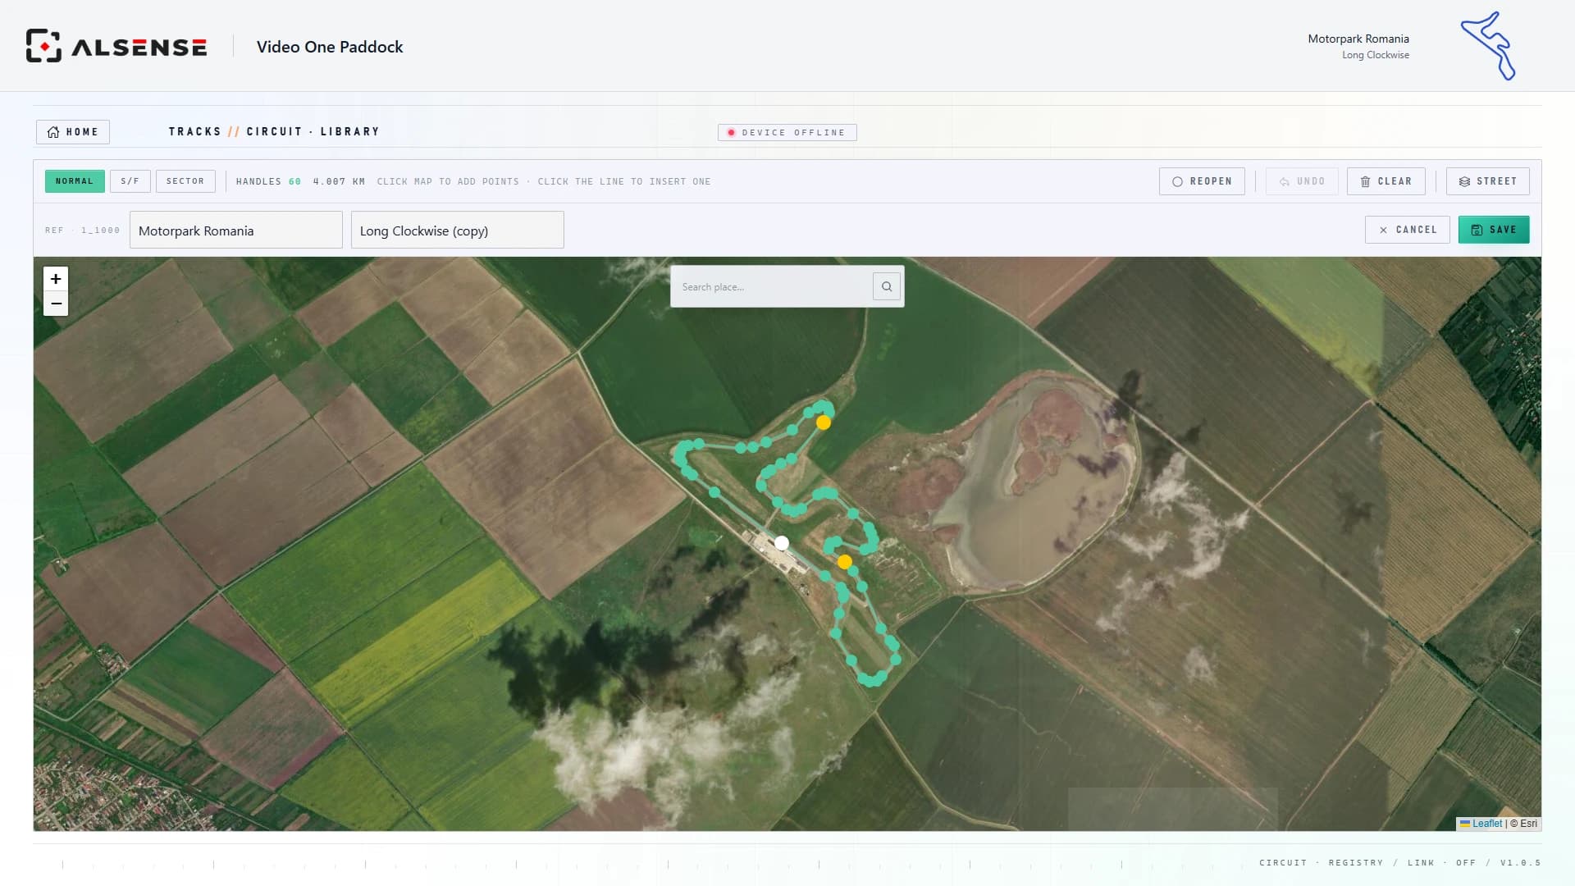Viewport: 1575px width, 886px height.
Task: Open the Motorpark Romania track outline thumbnail
Action: pyautogui.click(x=1488, y=46)
